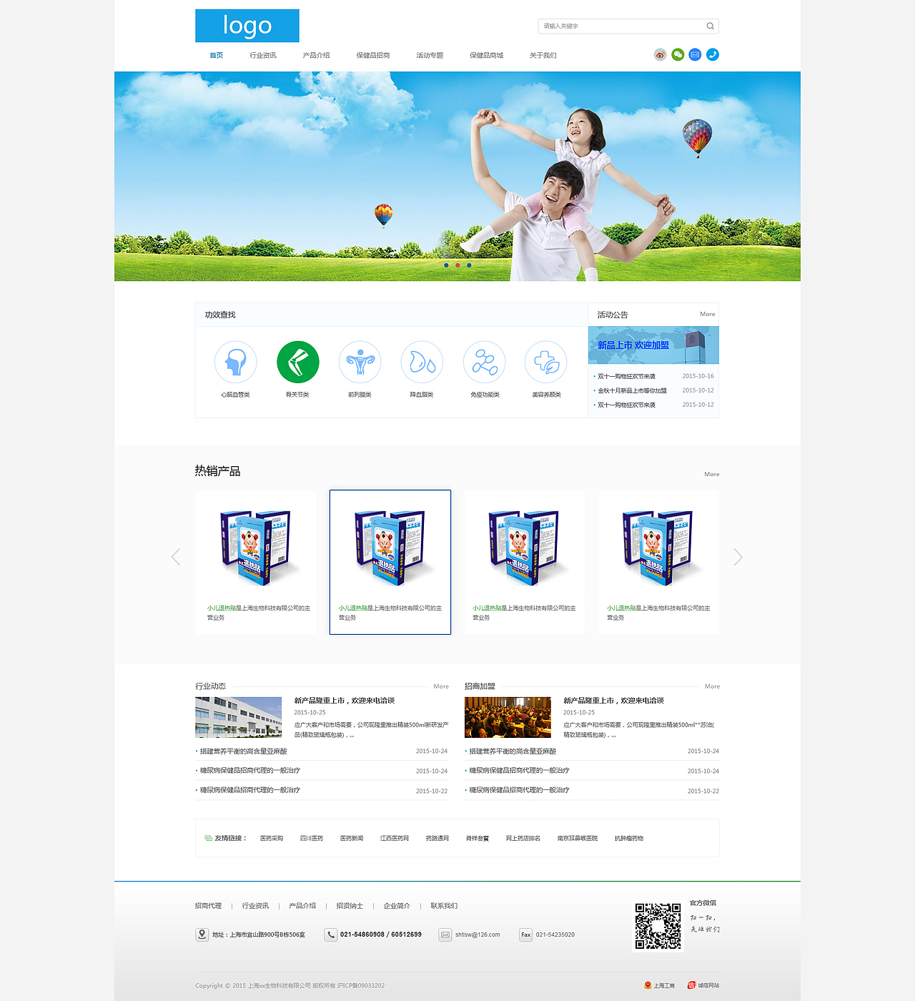Select the first banner carousel dot
915x1001 pixels.
[x=447, y=265]
